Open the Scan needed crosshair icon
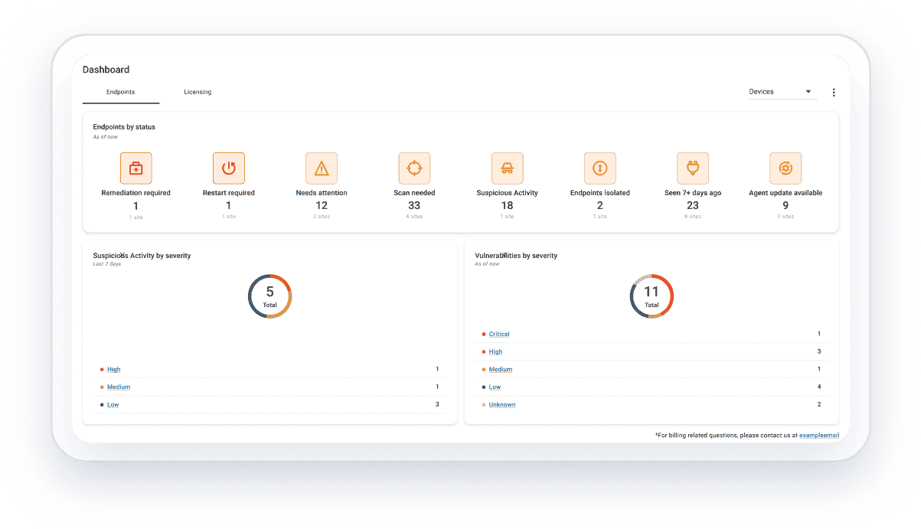 [x=414, y=168]
